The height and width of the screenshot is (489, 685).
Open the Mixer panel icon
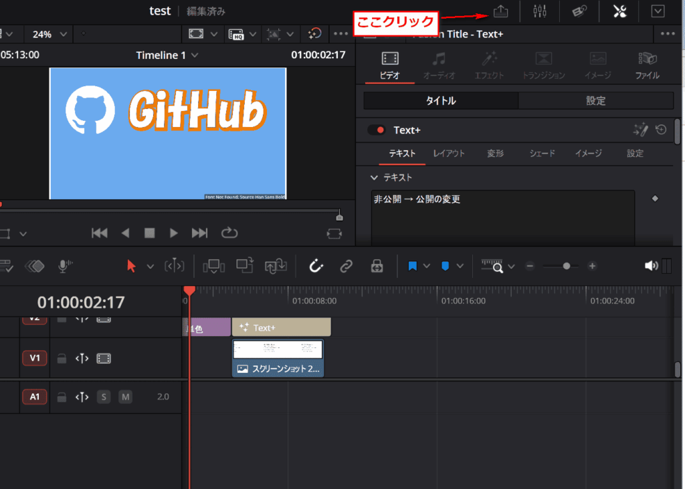(539, 11)
